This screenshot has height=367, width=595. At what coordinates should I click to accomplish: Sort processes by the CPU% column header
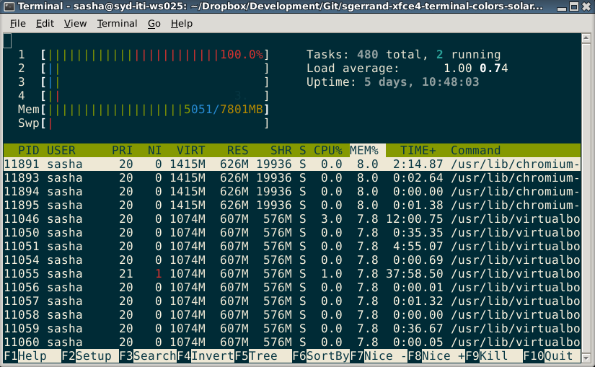point(327,151)
